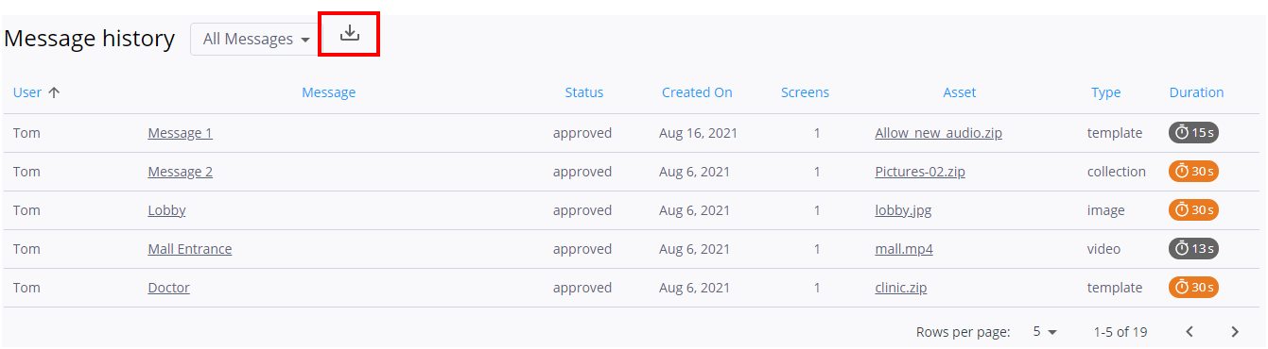Sort table by Screens column
This screenshot has height=349, width=1268.
click(x=805, y=92)
